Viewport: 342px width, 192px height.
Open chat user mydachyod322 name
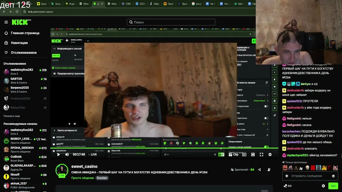click(x=297, y=155)
